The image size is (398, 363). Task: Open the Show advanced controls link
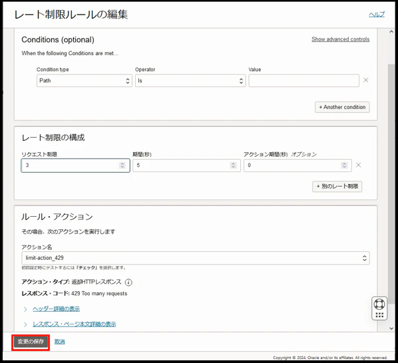pyautogui.click(x=340, y=39)
